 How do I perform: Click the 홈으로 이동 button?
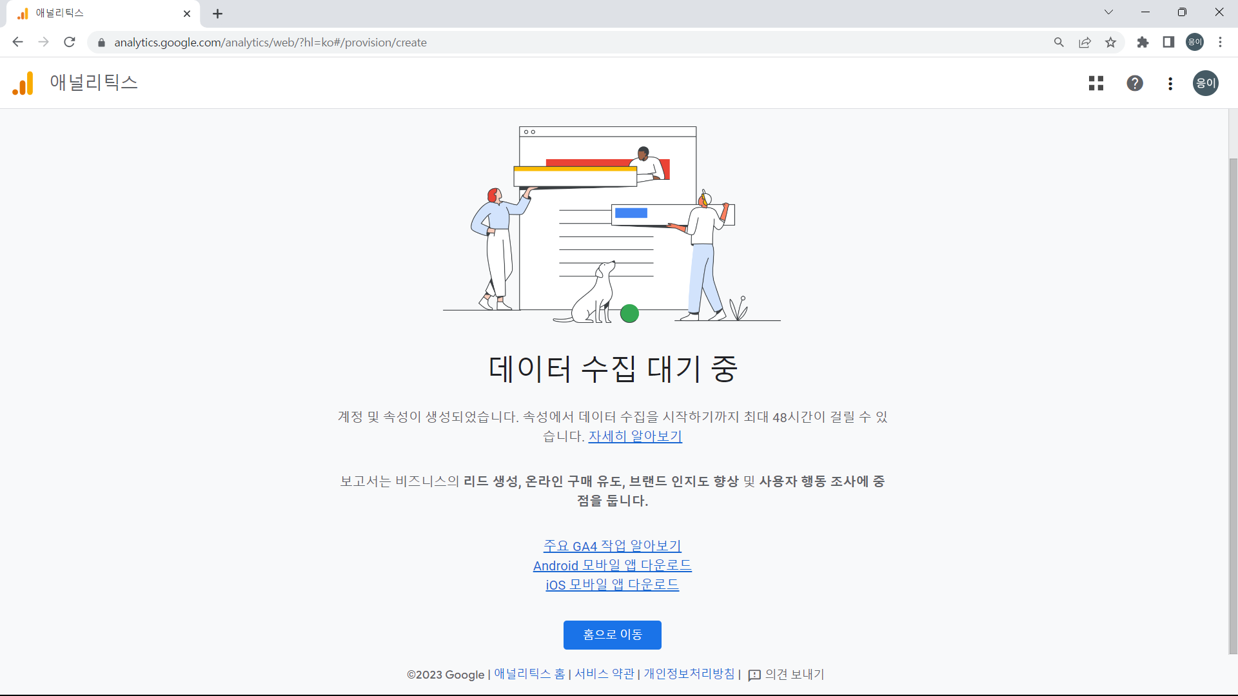[612, 635]
